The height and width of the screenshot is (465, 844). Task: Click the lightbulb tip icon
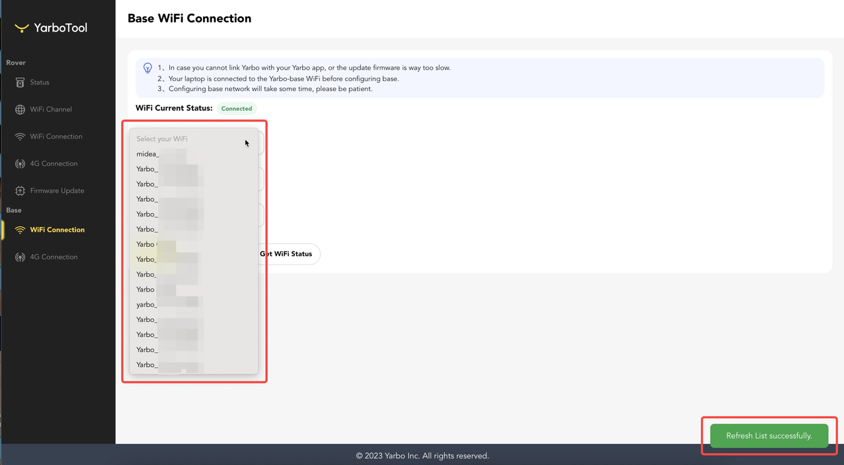tap(148, 68)
